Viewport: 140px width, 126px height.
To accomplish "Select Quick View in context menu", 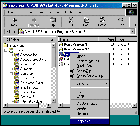I will pos(90,66).
